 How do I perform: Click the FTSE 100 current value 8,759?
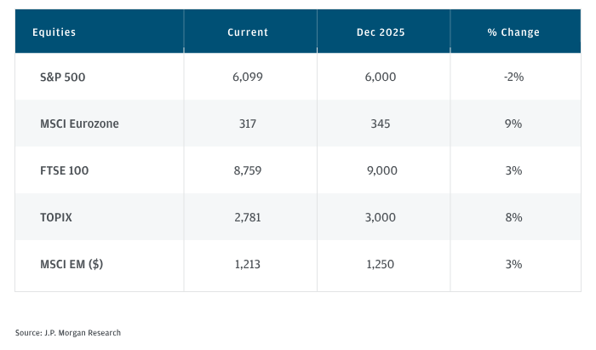click(x=248, y=170)
